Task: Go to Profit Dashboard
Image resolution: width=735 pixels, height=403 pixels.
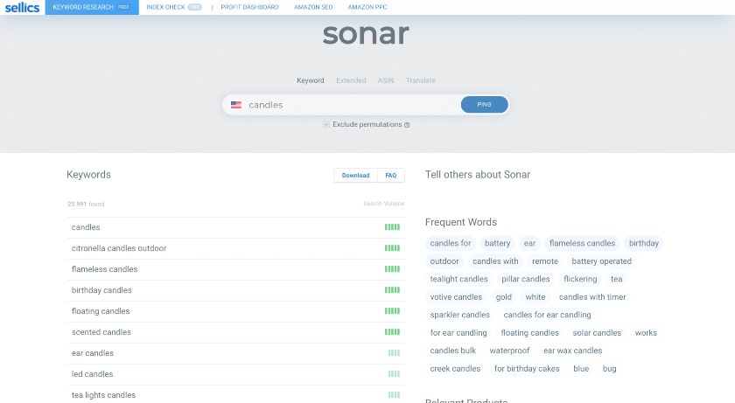Action: tap(250, 7)
